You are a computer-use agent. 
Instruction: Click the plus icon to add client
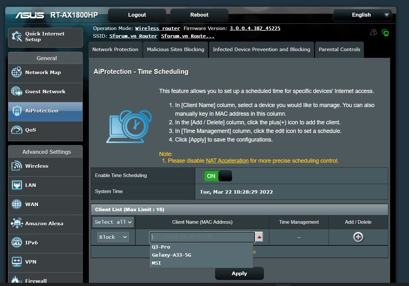click(x=358, y=237)
